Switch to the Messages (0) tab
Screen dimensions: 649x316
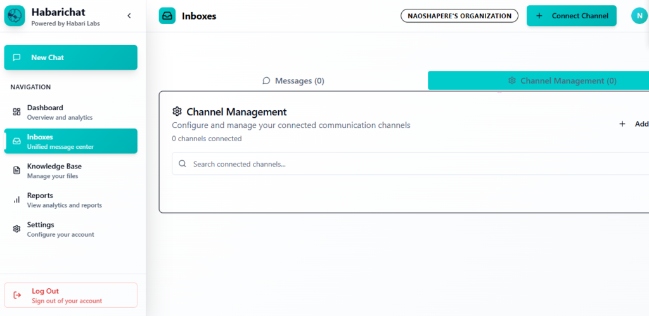293,81
